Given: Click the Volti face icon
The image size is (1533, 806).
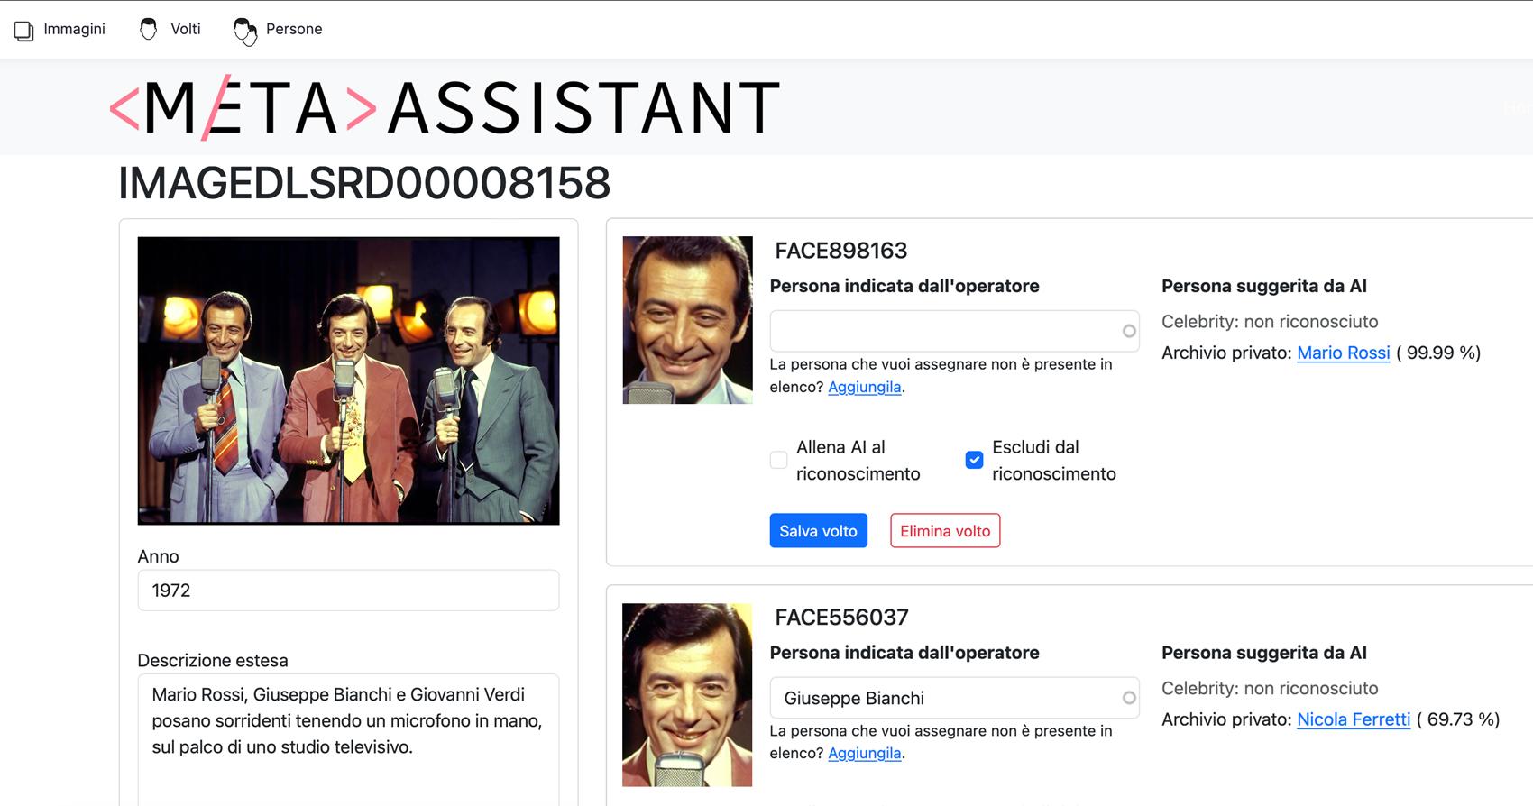Looking at the screenshot, I should point(149,29).
